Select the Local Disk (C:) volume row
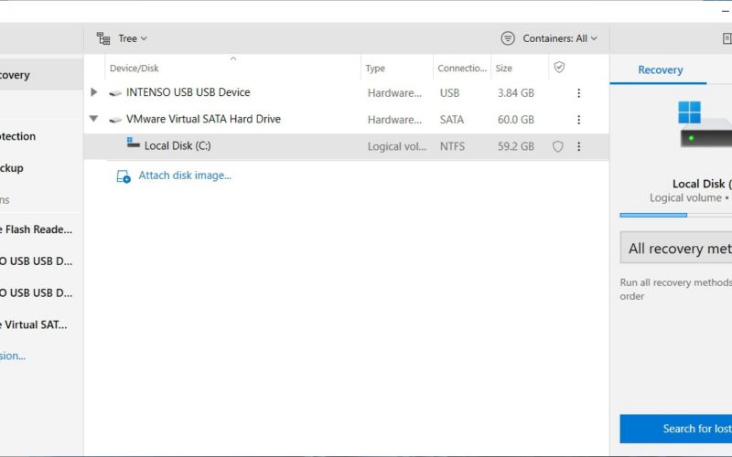 [347, 146]
